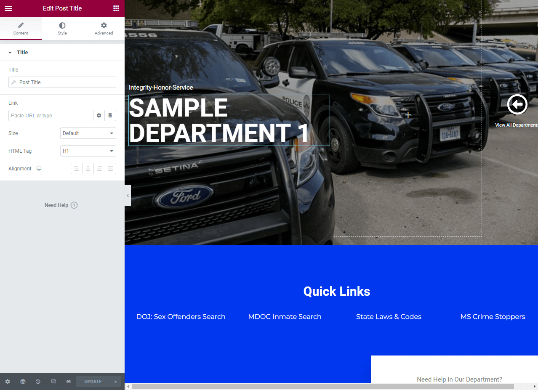Screen dimensions: 538x390
Task: Switch to the Style tab
Action: click(x=62, y=29)
